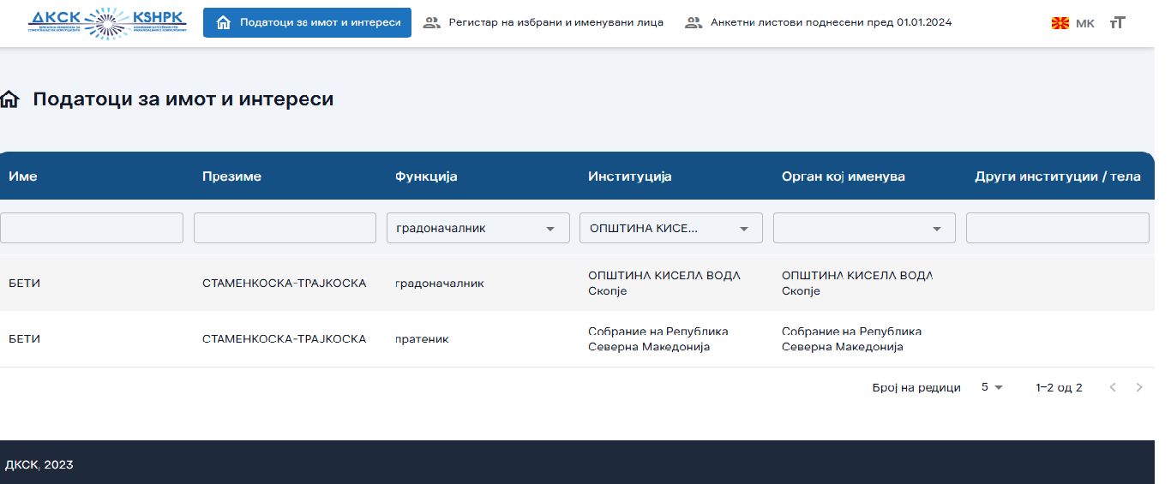Image resolution: width=1171 pixels, height=484 pixels.
Task: Open Регистар на избрани и именувани лица
Action: pyautogui.click(x=543, y=23)
